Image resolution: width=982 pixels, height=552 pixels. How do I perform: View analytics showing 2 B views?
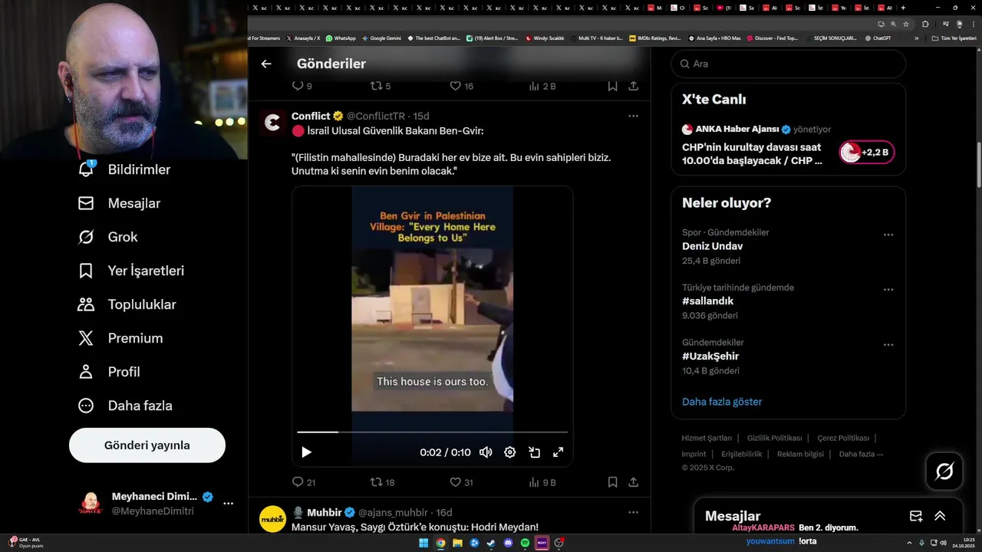[542, 86]
